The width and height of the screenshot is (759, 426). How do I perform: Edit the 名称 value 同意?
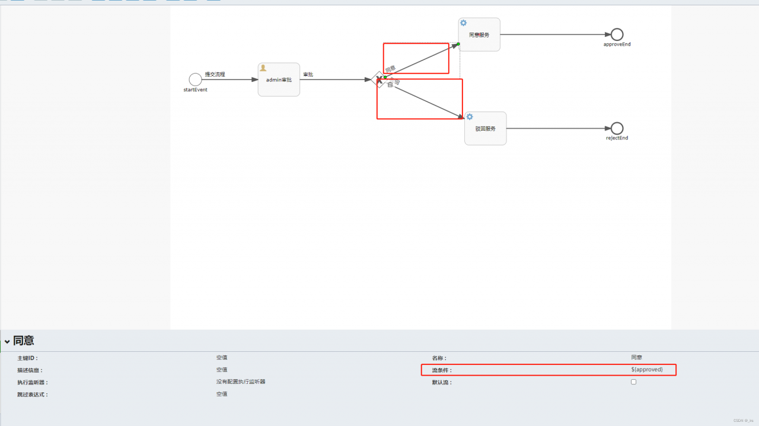click(x=636, y=358)
